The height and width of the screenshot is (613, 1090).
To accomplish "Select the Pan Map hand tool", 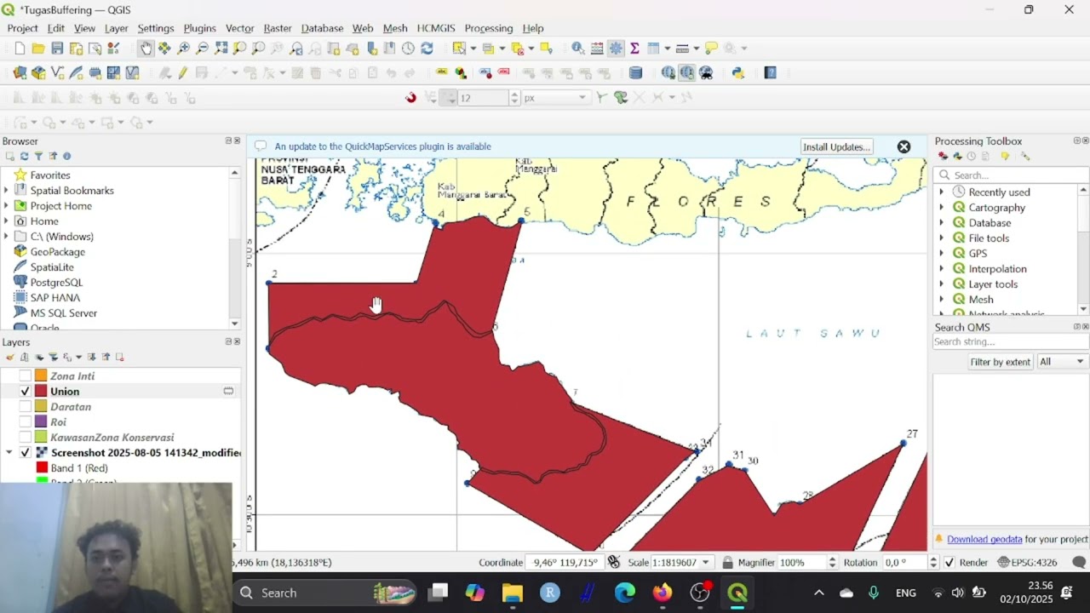I will click(x=146, y=49).
